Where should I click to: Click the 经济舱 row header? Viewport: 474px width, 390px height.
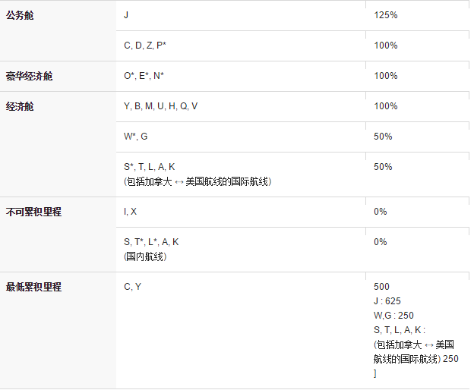[21, 106]
